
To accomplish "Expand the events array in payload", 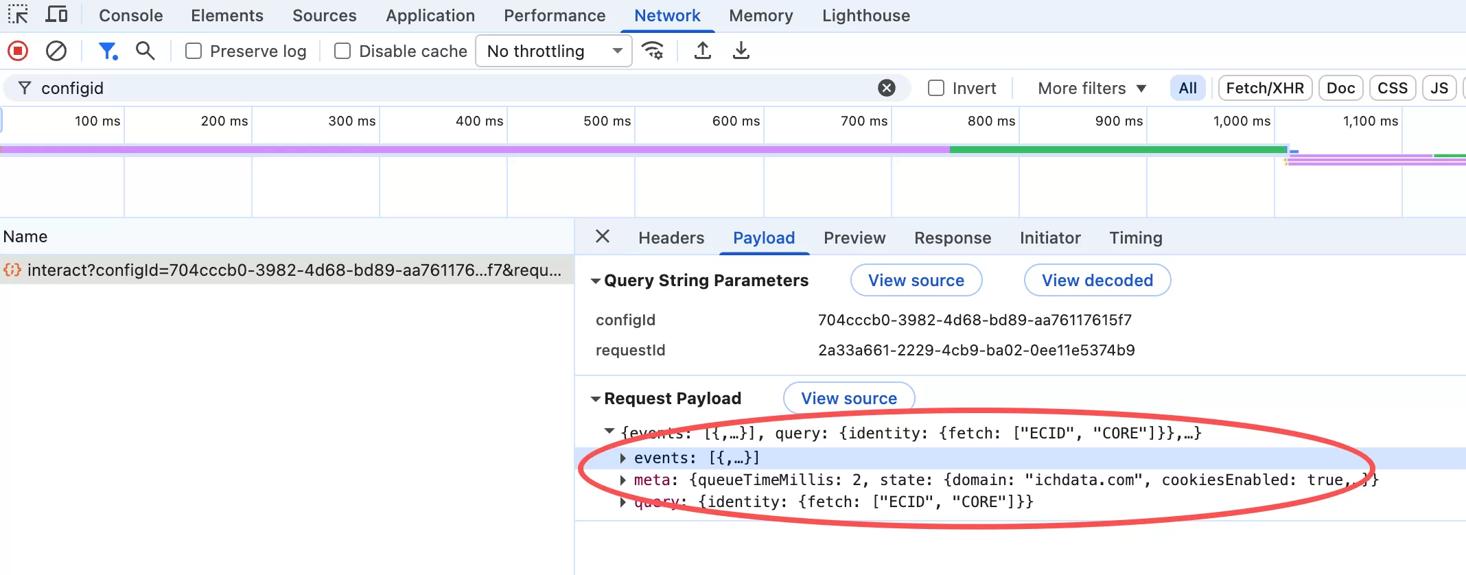I will tap(623, 458).
